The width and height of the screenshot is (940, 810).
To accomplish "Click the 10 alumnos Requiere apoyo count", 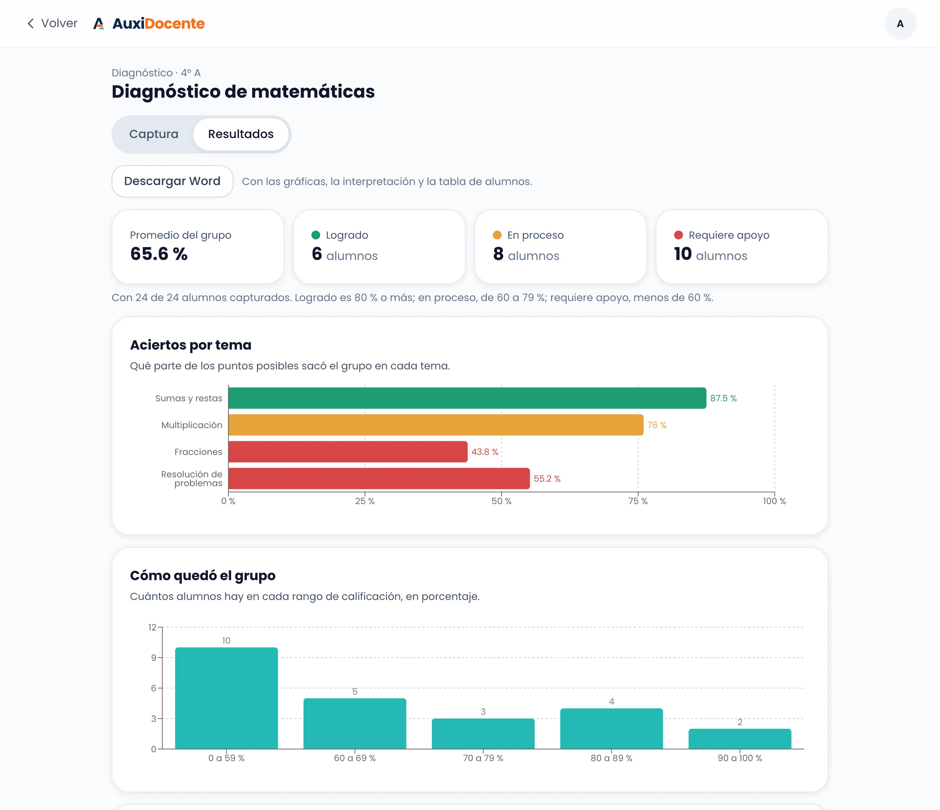I will tap(711, 254).
